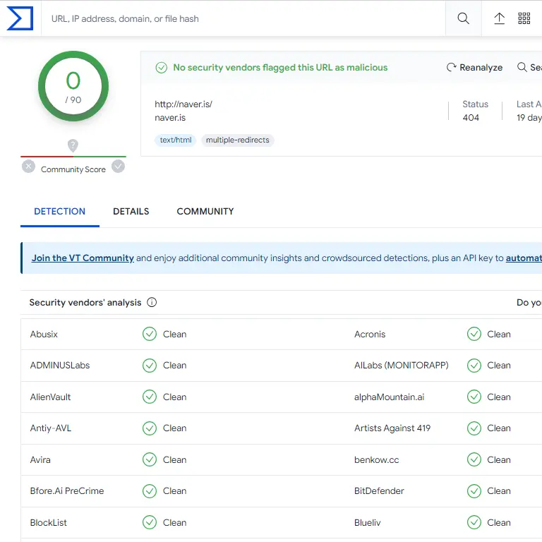Click the info icon beside Security vendors' analysis
The image size is (542, 542).
point(152,303)
